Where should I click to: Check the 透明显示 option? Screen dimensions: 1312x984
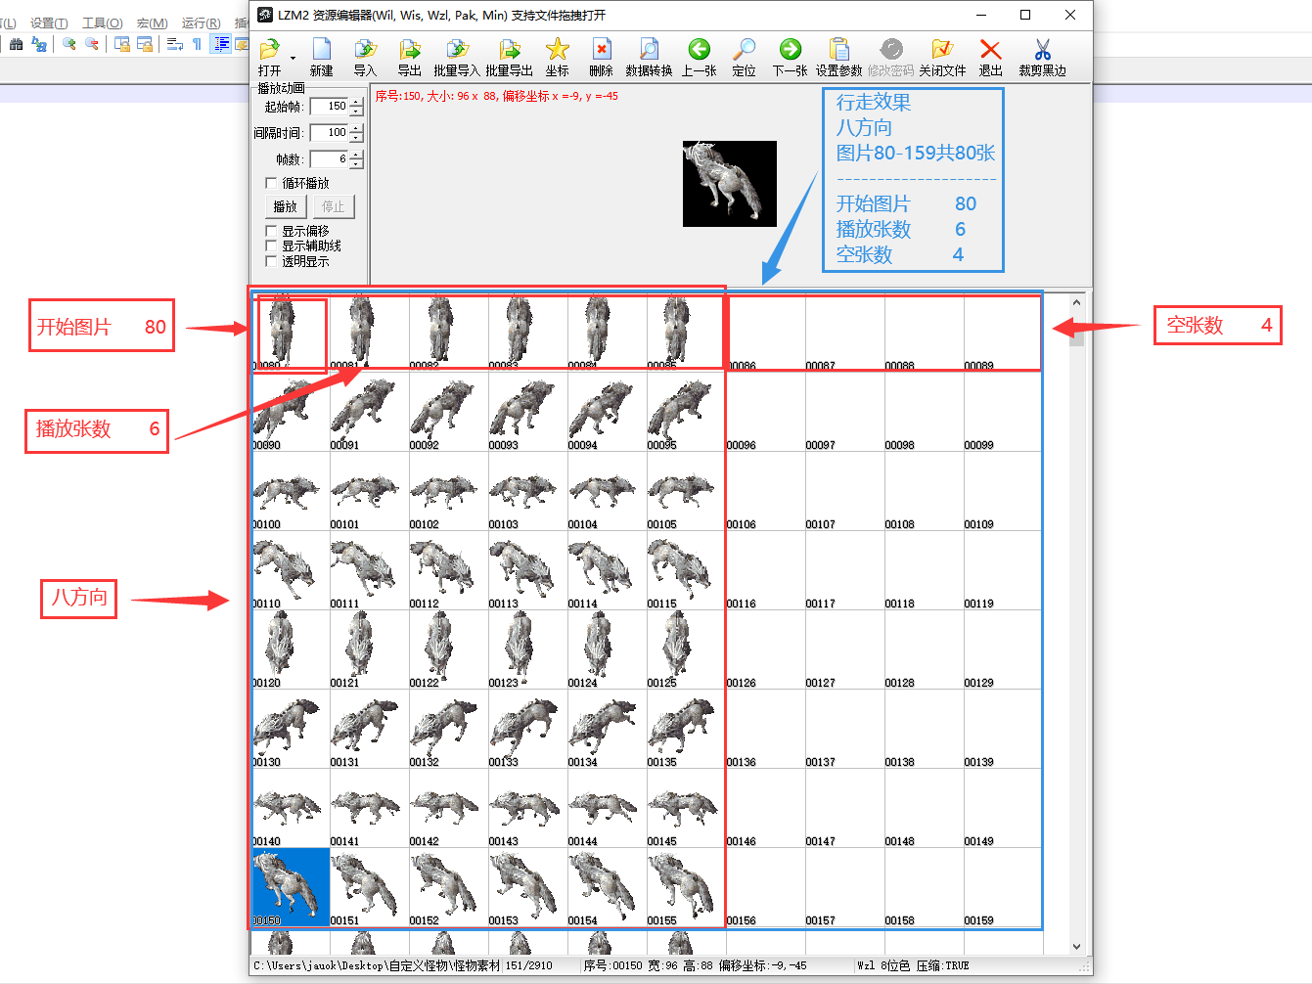pyautogui.click(x=272, y=261)
